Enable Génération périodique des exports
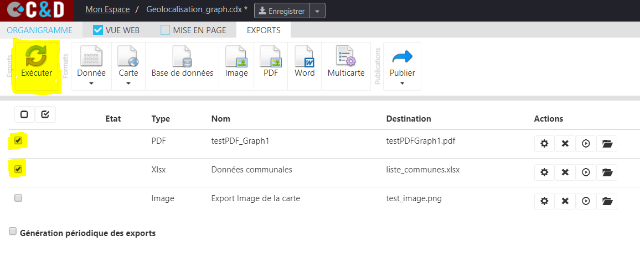Image resolution: width=640 pixels, height=257 pixels. (13, 232)
